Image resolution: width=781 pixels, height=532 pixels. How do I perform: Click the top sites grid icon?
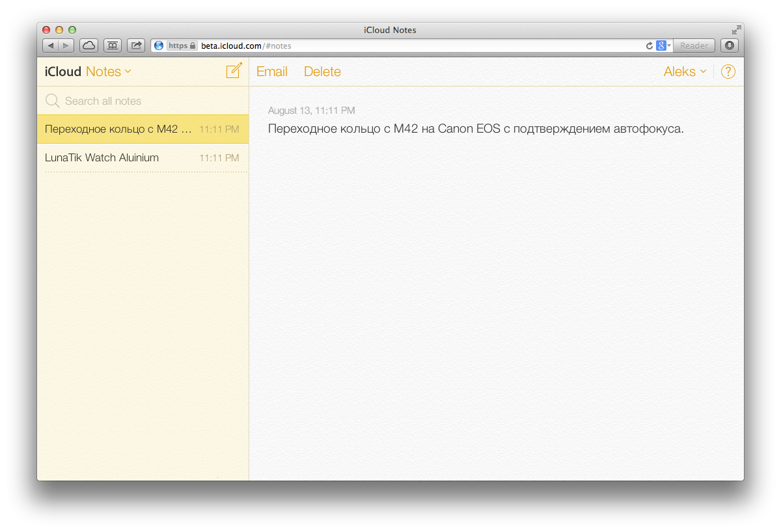pyautogui.click(x=112, y=46)
